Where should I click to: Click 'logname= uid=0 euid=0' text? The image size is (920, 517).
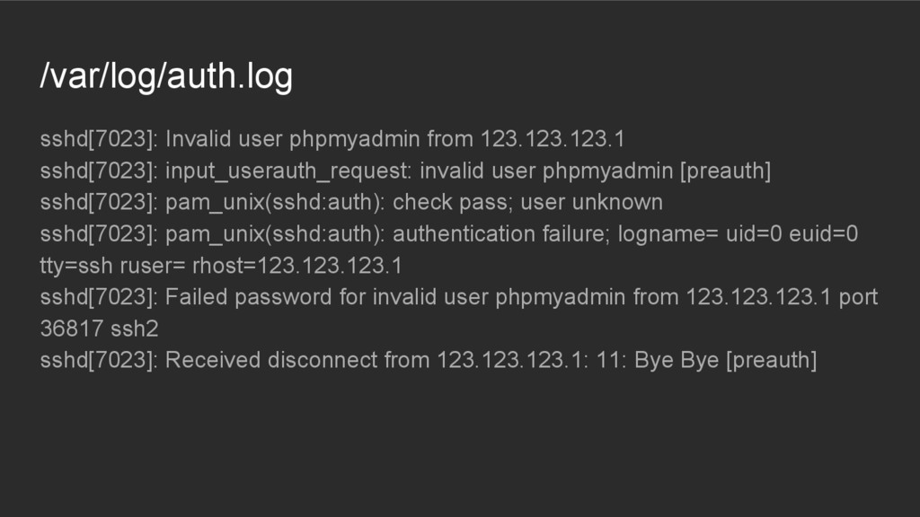pyautogui.click(x=739, y=234)
